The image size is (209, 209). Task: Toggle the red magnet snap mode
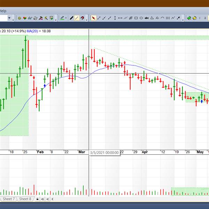pyautogui.click(x=82, y=18)
